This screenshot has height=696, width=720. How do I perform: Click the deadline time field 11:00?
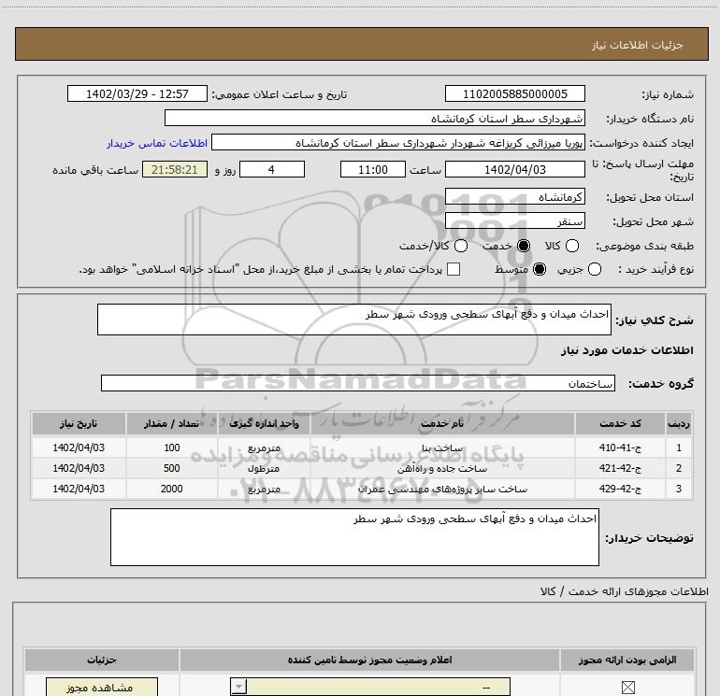pyautogui.click(x=373, y=169)
